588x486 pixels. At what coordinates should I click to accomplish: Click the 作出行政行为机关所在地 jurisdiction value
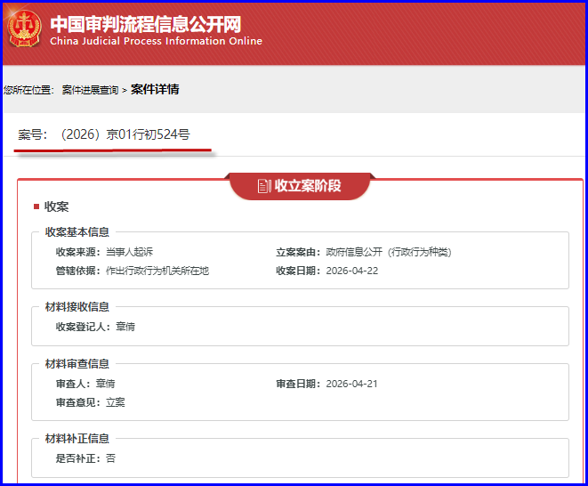[157, 271]
